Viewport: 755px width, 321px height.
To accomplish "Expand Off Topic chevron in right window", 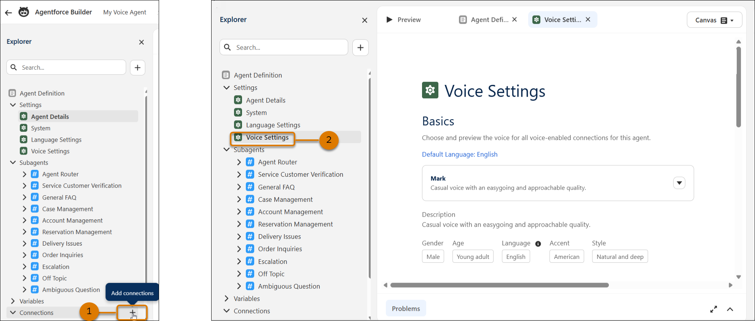I will click(x=239, y=274).
